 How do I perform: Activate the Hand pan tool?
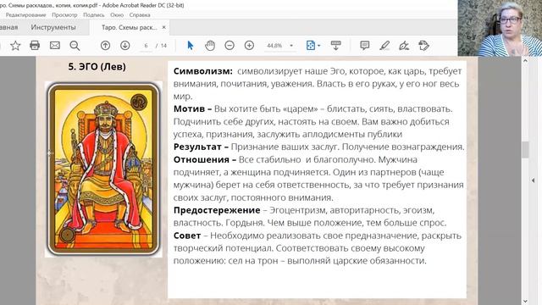[210, 45]
